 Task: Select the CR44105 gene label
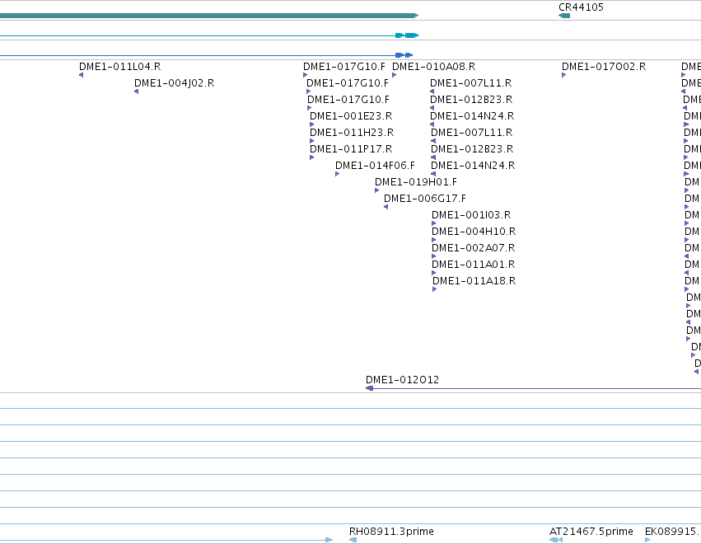coord(581,7)
